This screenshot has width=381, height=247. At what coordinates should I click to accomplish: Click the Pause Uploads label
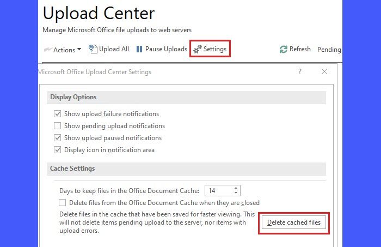(x=166, y=49)
